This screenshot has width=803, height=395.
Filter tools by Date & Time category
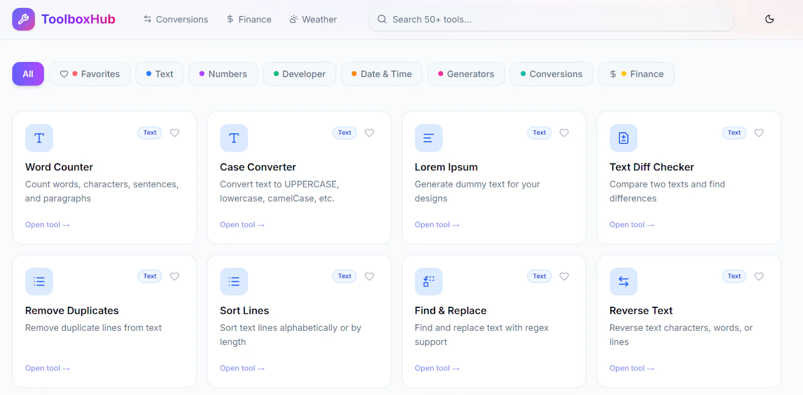(382, 74)
